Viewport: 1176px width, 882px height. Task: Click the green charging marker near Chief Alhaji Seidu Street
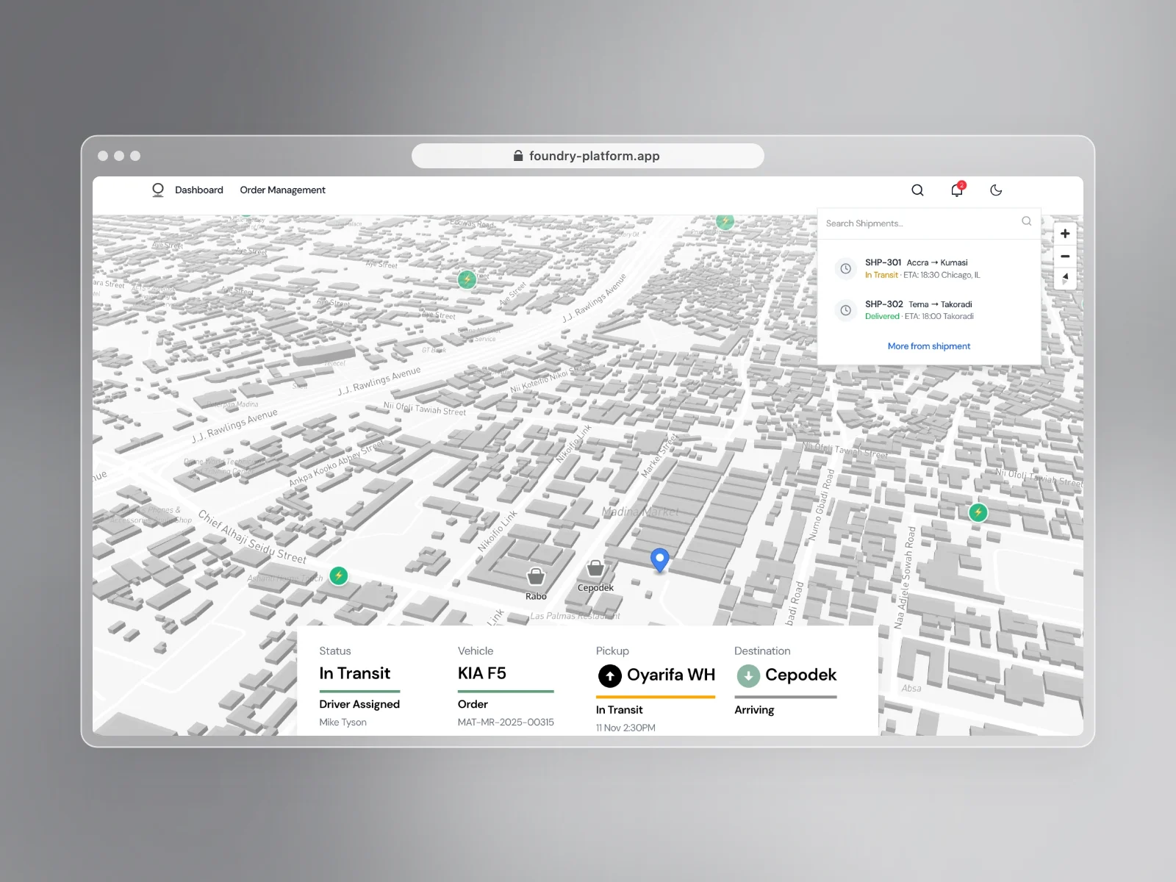coord(339,576)
